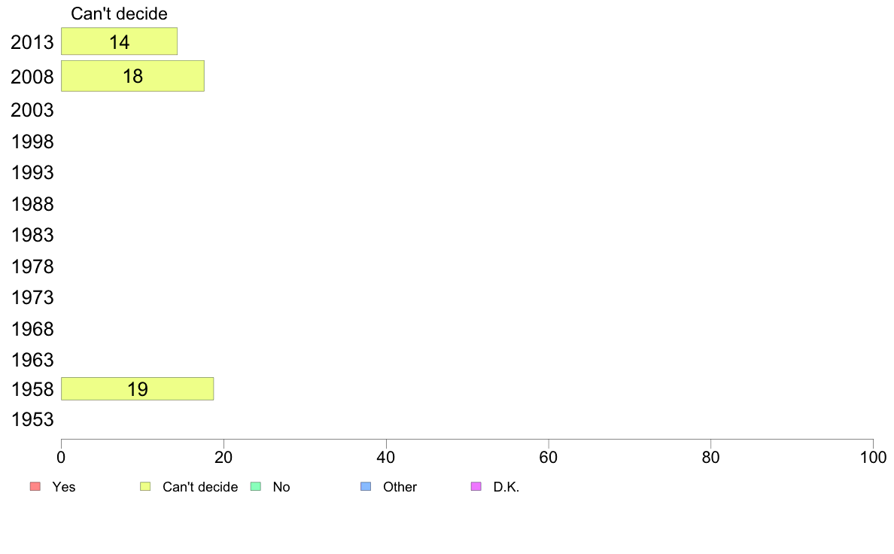Click the D.K. legend text

click(x=506, y=487)
